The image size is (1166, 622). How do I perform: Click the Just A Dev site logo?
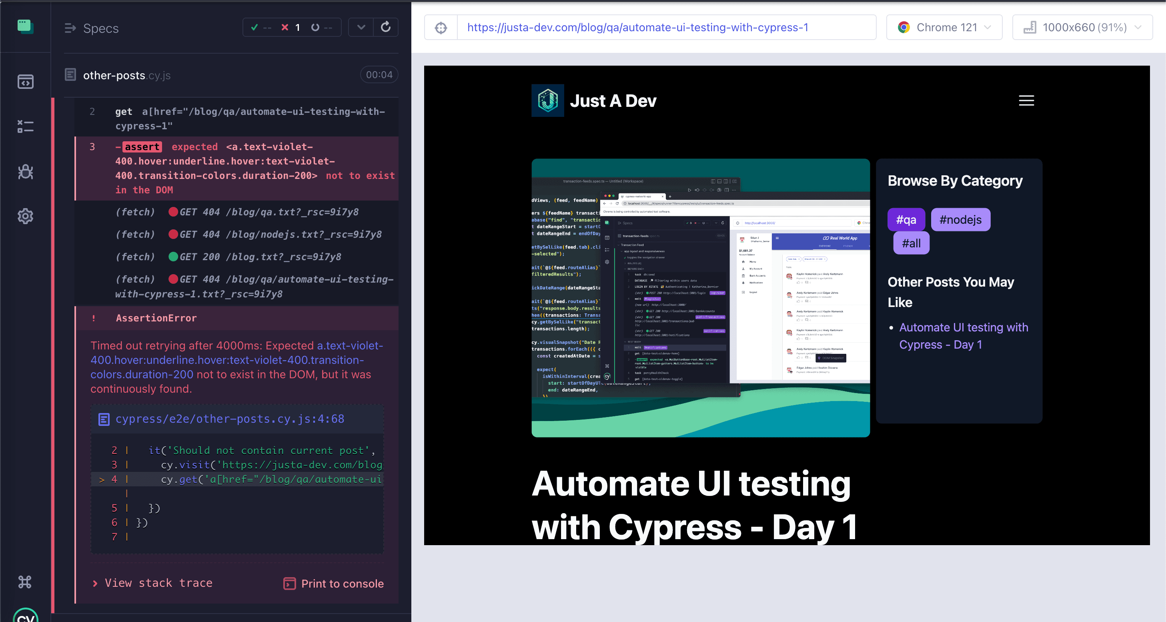(x=548, y=100)
